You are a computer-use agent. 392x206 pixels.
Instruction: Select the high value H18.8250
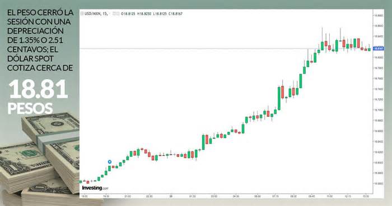[x=144, y=14]
